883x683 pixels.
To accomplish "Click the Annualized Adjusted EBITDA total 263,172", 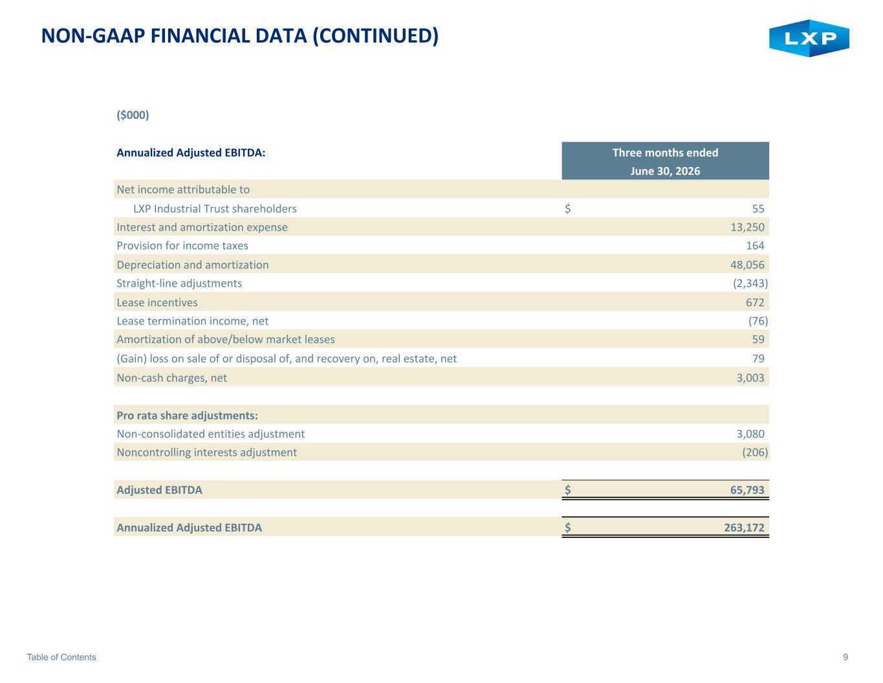I will pyautogui.click(x=744, y=528).
